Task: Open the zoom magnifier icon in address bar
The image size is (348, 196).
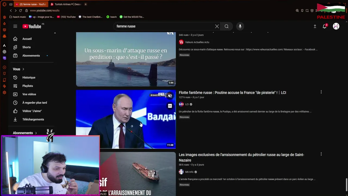Action: (x=297, y=10)
